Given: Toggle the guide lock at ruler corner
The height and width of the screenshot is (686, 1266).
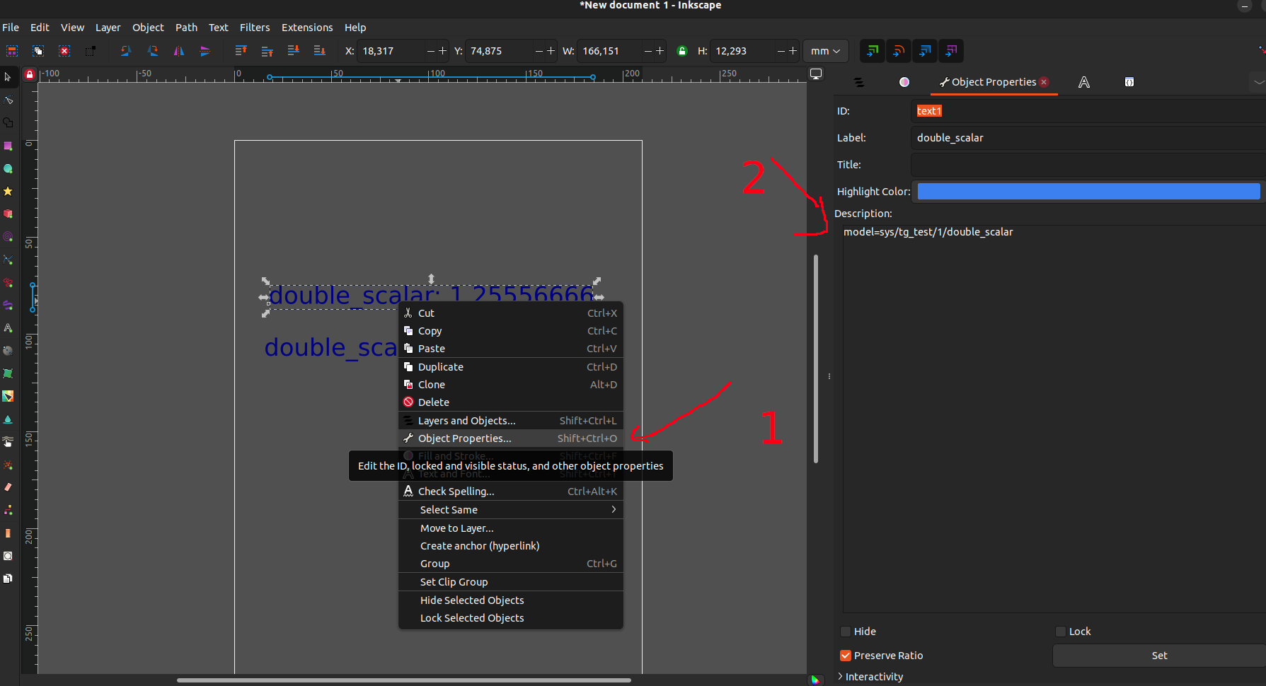Looking at the screenshot, I should point(30,74).
